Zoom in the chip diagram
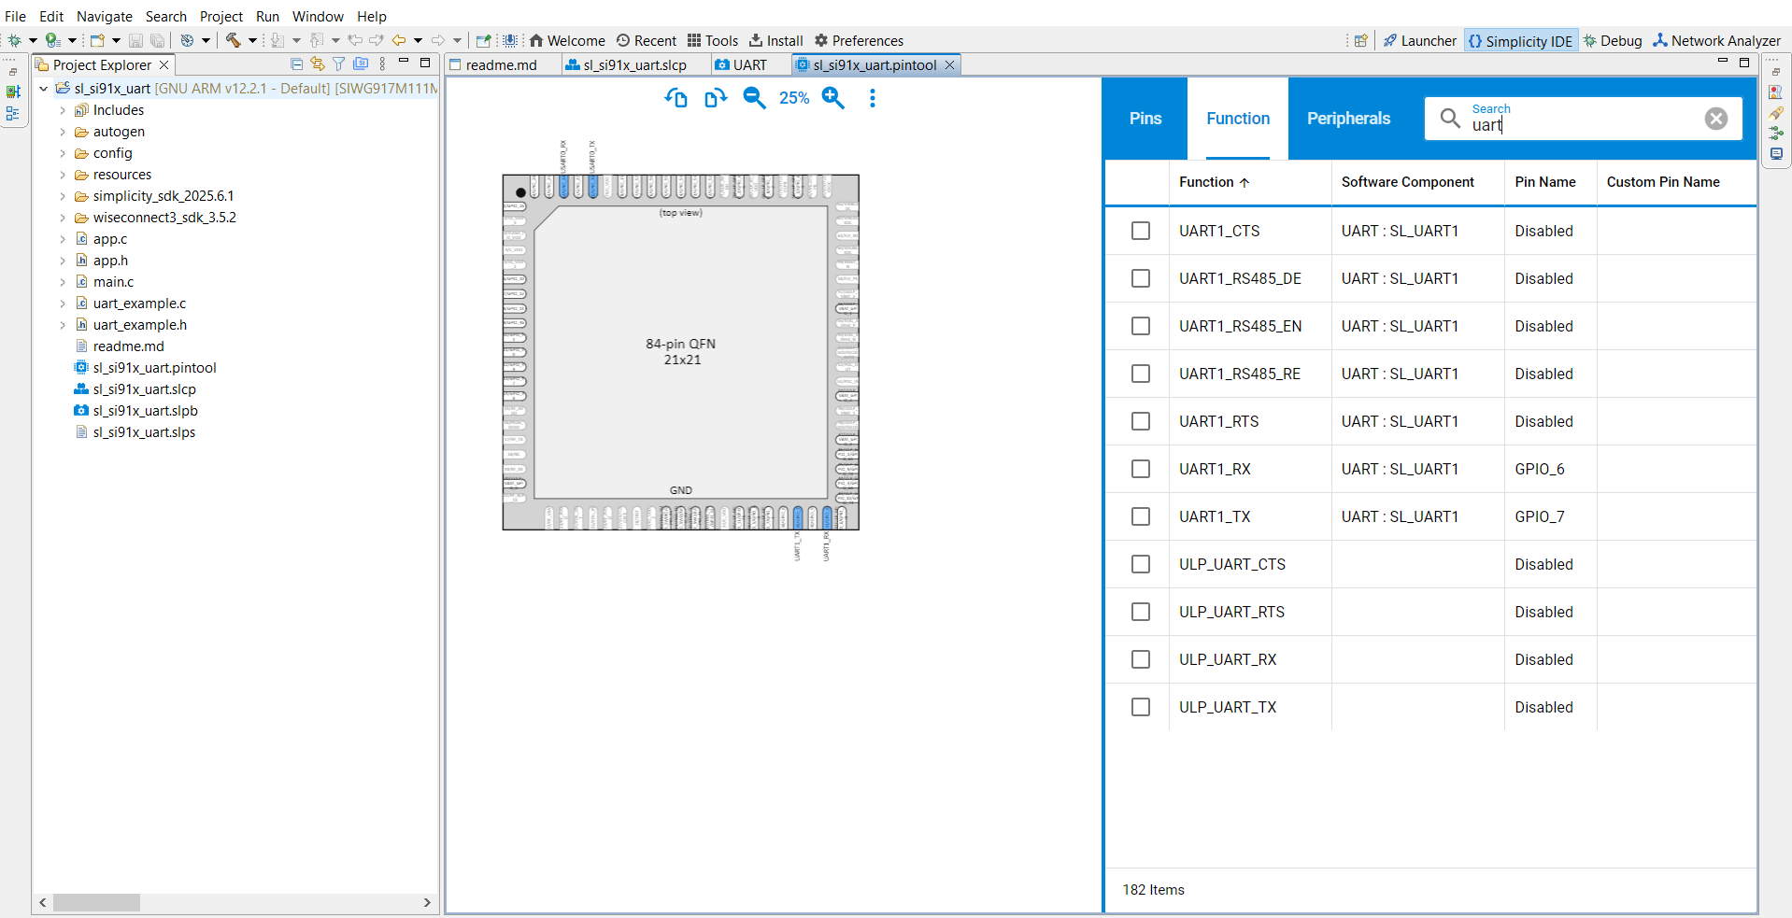This screenshot has width=1792, height=918. [833, 98]
